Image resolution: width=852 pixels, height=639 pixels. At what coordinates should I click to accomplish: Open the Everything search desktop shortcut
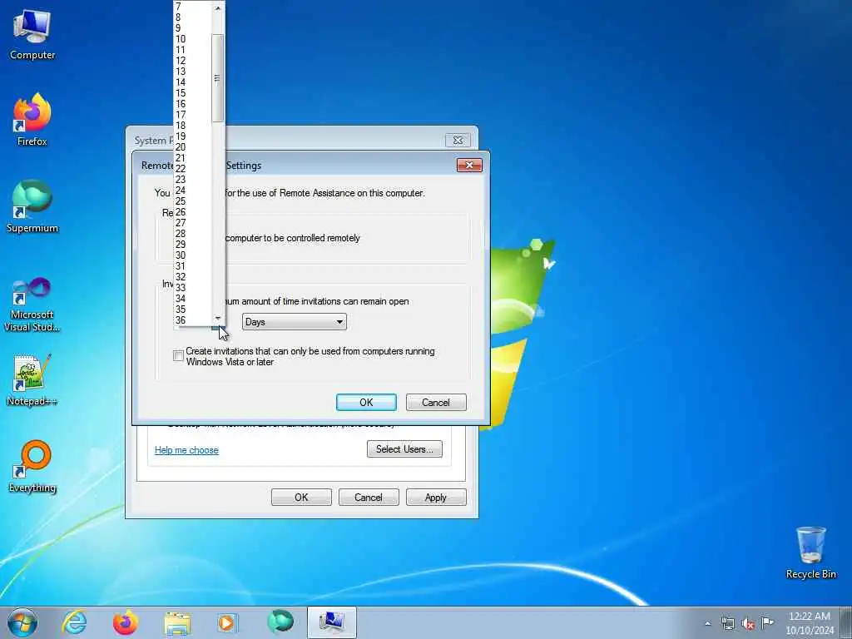[x=32, y=466]
